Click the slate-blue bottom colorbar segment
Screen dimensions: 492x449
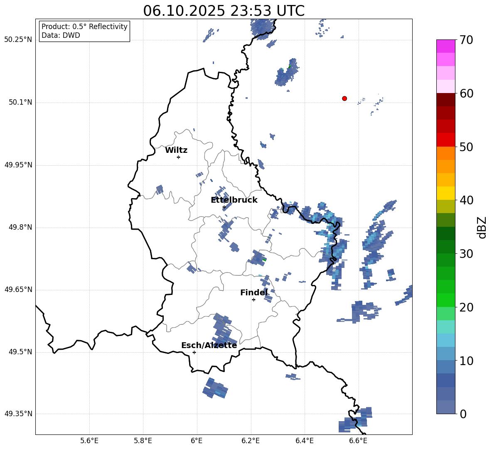pyautogui.click(x=446, y=407)
